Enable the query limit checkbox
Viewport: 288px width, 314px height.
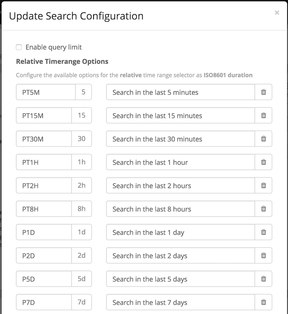pos(18,47)
